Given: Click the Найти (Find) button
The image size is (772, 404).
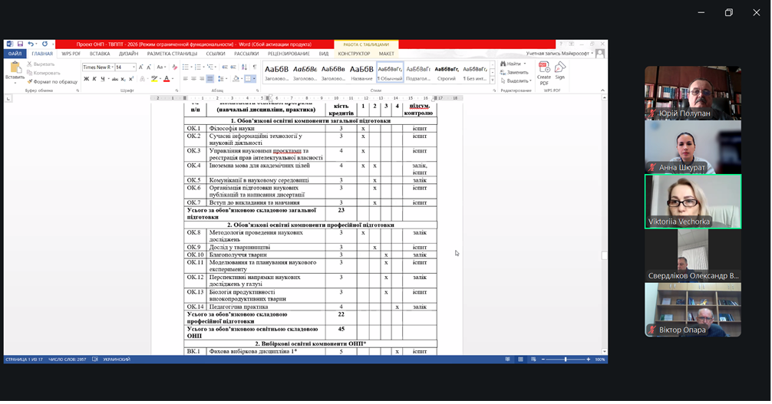Looking at the screenshot, I should [x=513, y=64].
